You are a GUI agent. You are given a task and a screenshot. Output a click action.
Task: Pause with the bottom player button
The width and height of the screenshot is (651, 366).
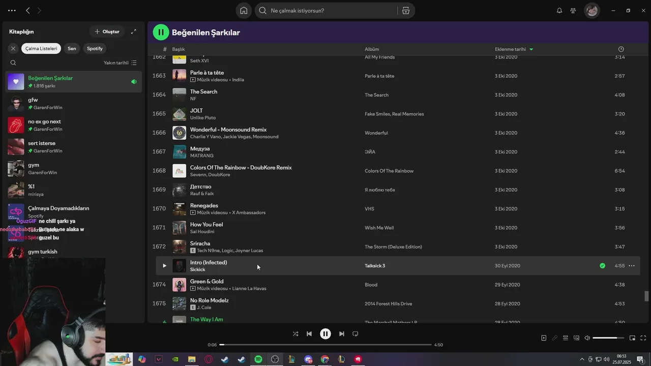click(x=325, y=334)
